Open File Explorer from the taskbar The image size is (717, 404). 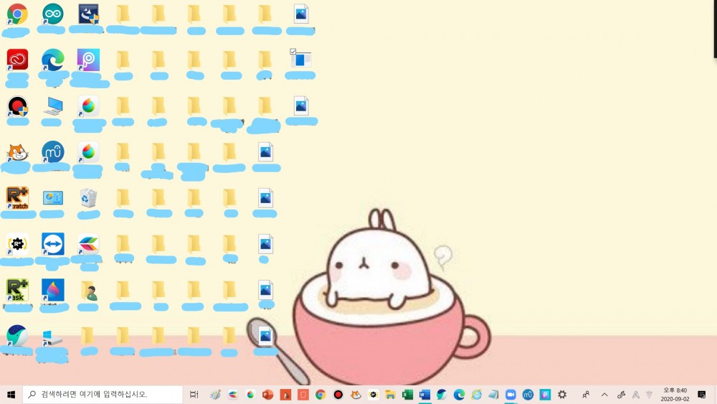389,395
